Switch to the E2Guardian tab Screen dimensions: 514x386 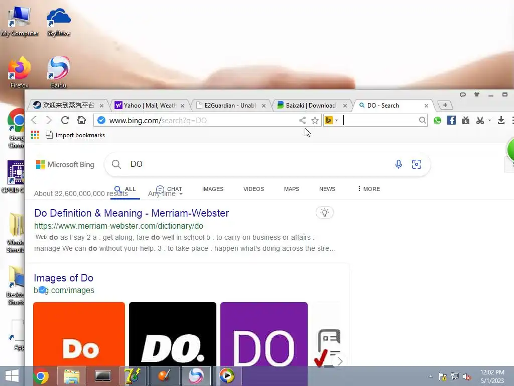pyautogui.click(x=230, y=106)
